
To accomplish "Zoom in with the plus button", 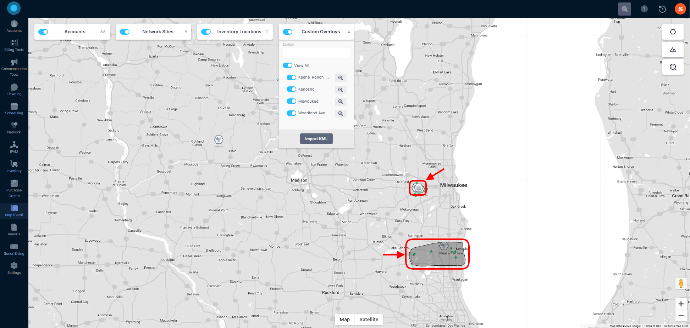I will pyautogui.click(x=681, y=304).
